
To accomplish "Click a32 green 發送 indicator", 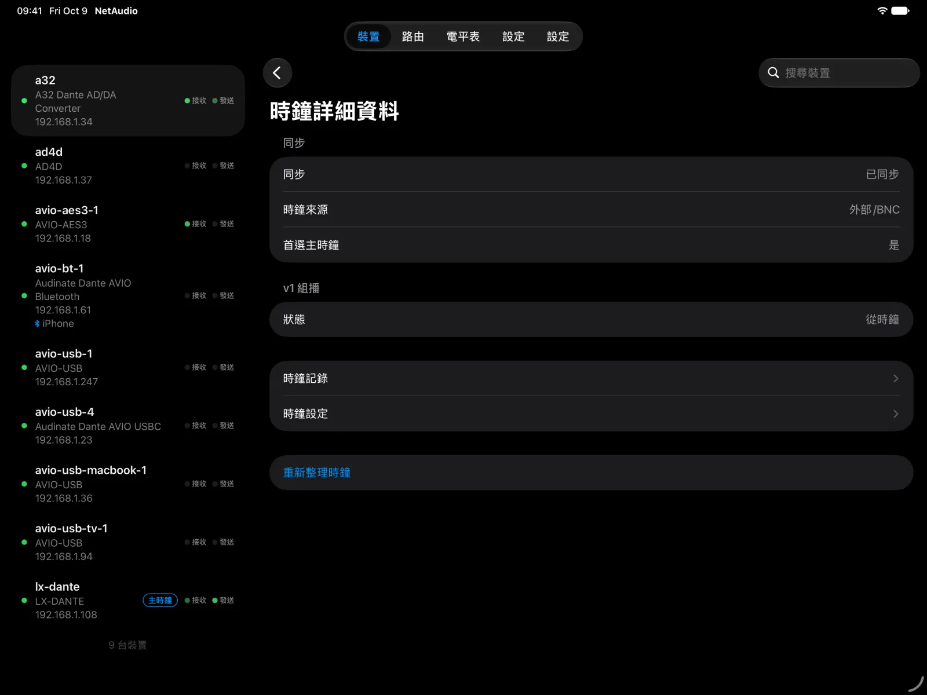I will pos(223,101).
